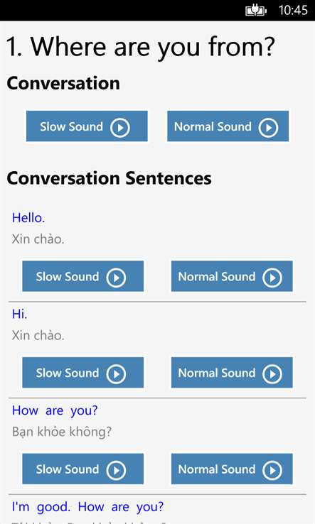
Task: Tap the "Xin chào." translation under Hello
Action: point(38,239)
